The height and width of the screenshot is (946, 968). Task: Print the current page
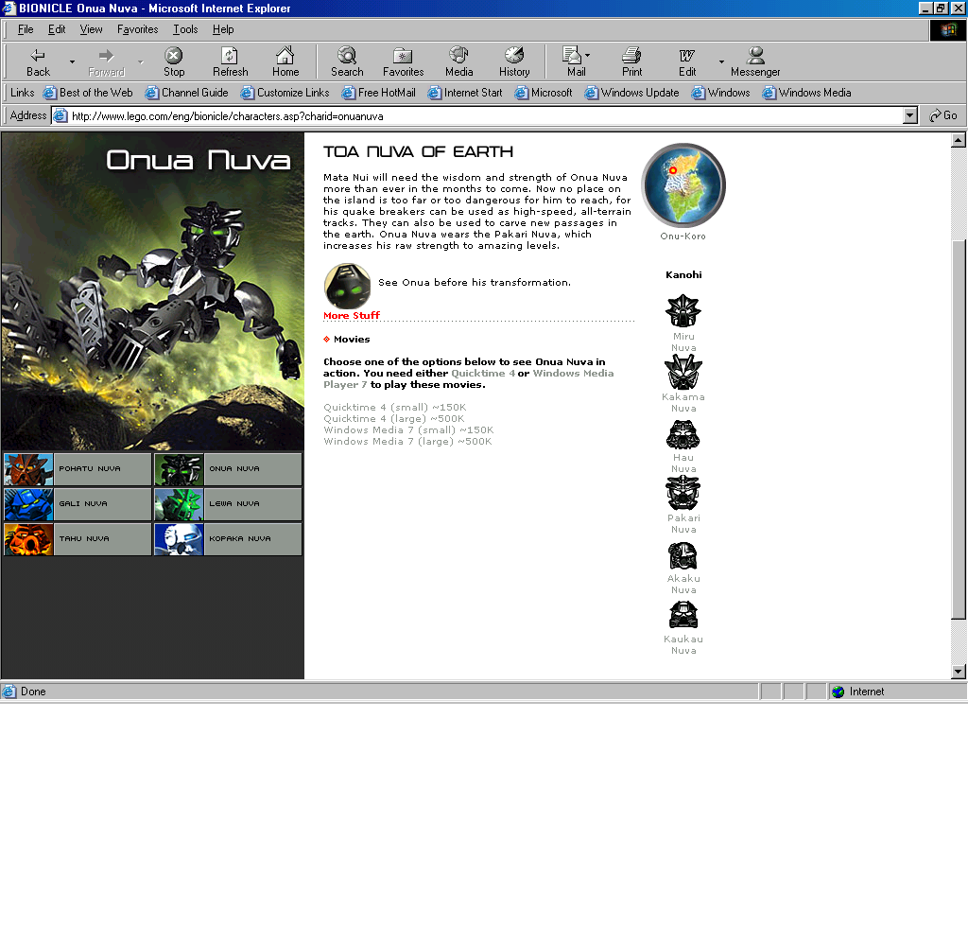[x=631, y=61]
